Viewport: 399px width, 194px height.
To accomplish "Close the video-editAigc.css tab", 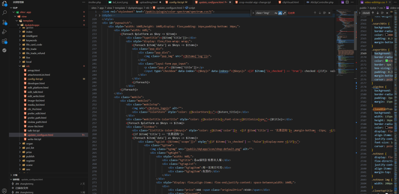I will tap(390, 2).
